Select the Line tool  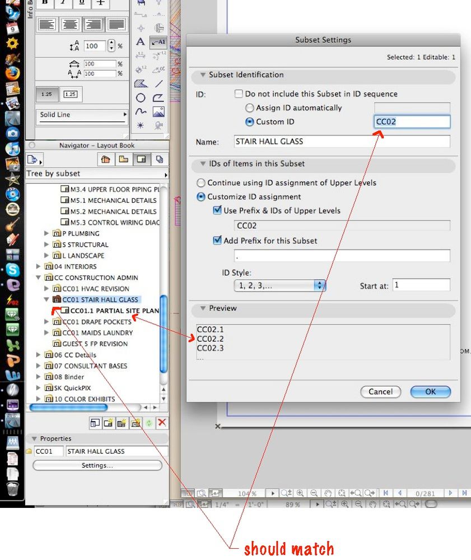[x=159, y=84]
